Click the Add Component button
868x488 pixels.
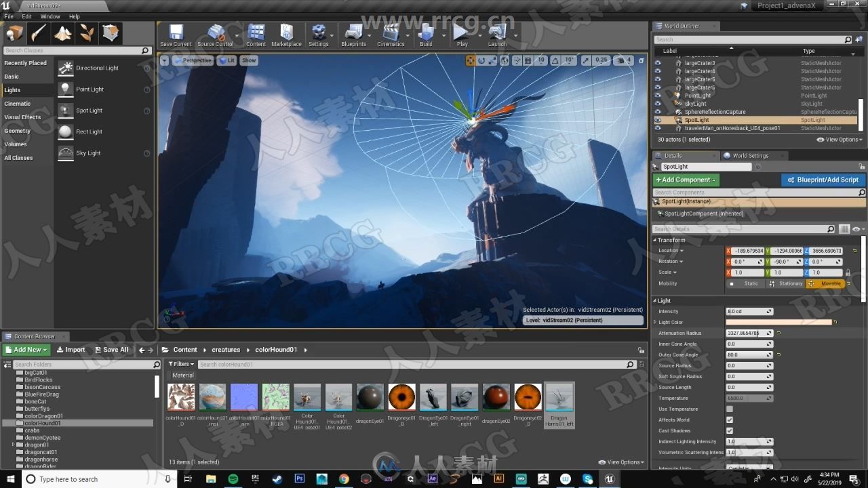tap(686, 180)
